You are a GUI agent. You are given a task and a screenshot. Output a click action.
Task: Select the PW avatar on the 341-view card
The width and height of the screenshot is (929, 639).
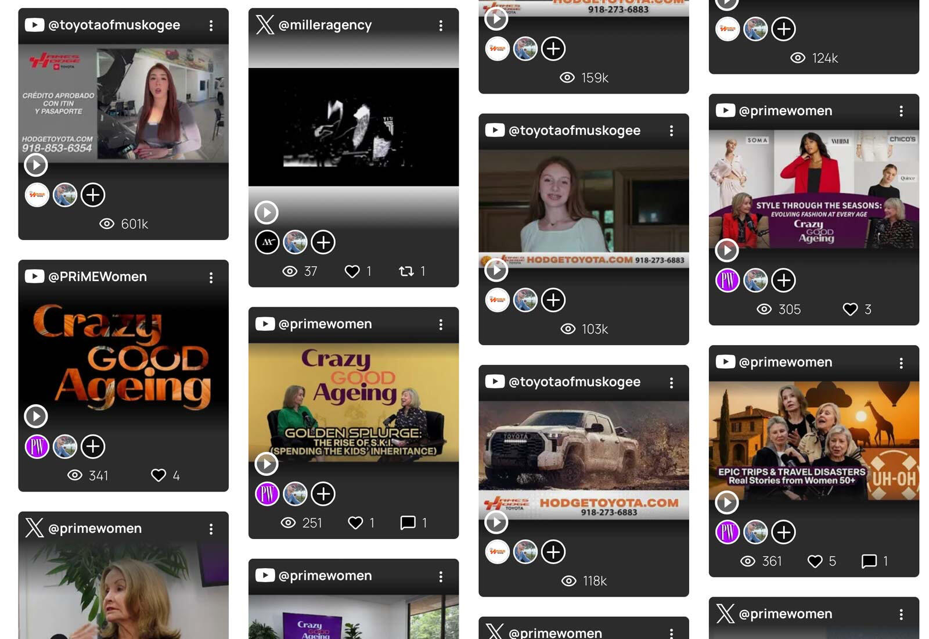click(x=37, y=446)
